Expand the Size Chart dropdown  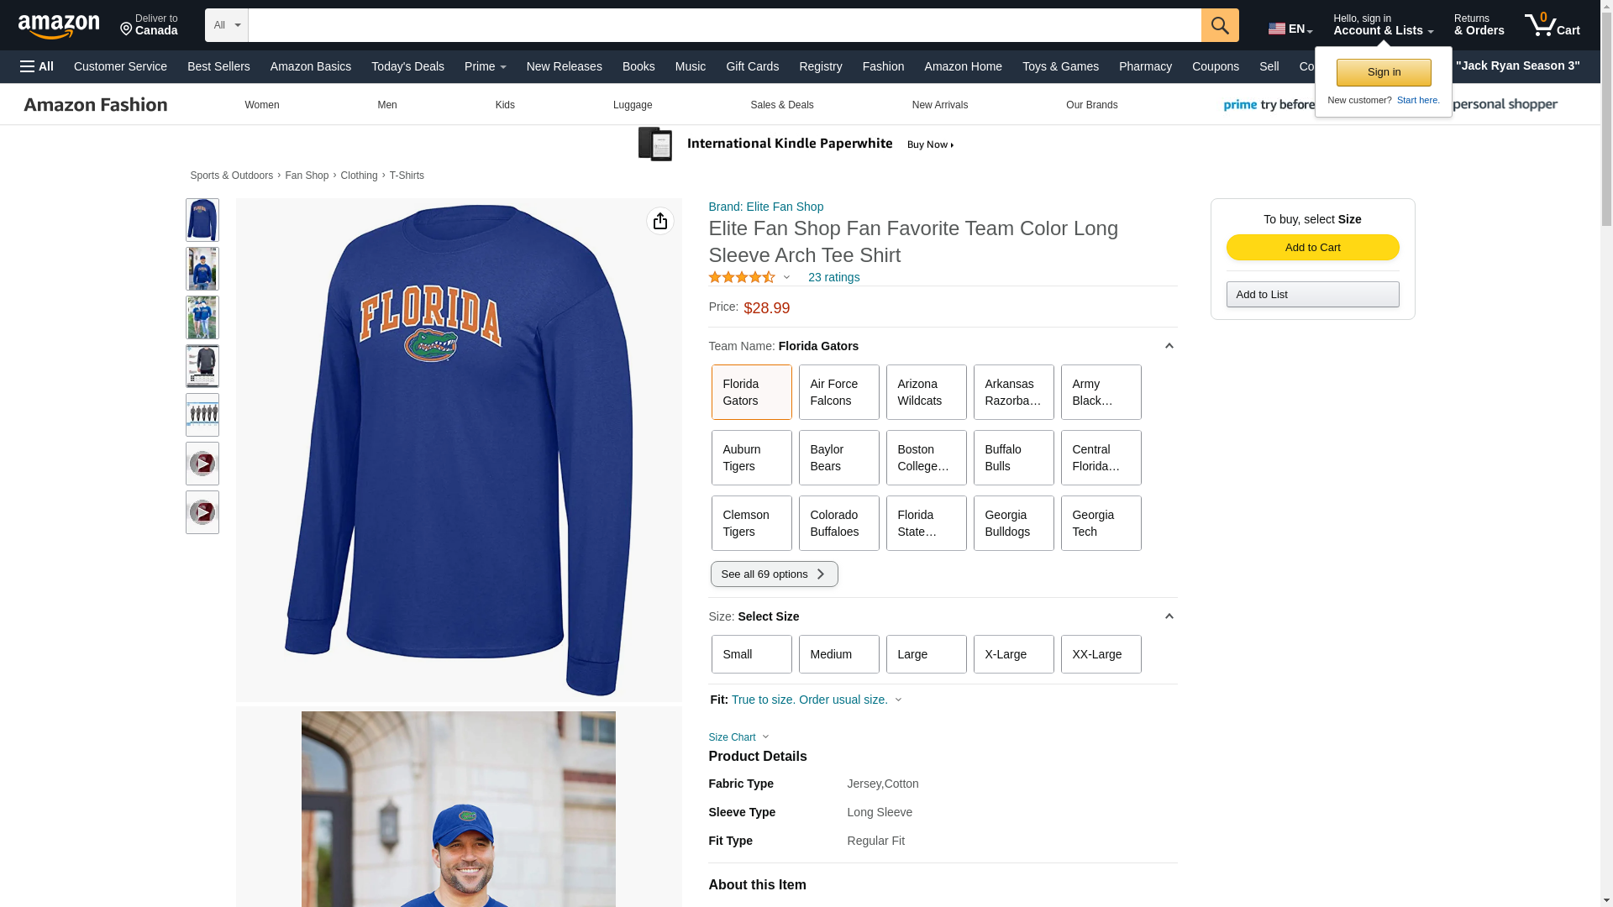click(738, 737)
